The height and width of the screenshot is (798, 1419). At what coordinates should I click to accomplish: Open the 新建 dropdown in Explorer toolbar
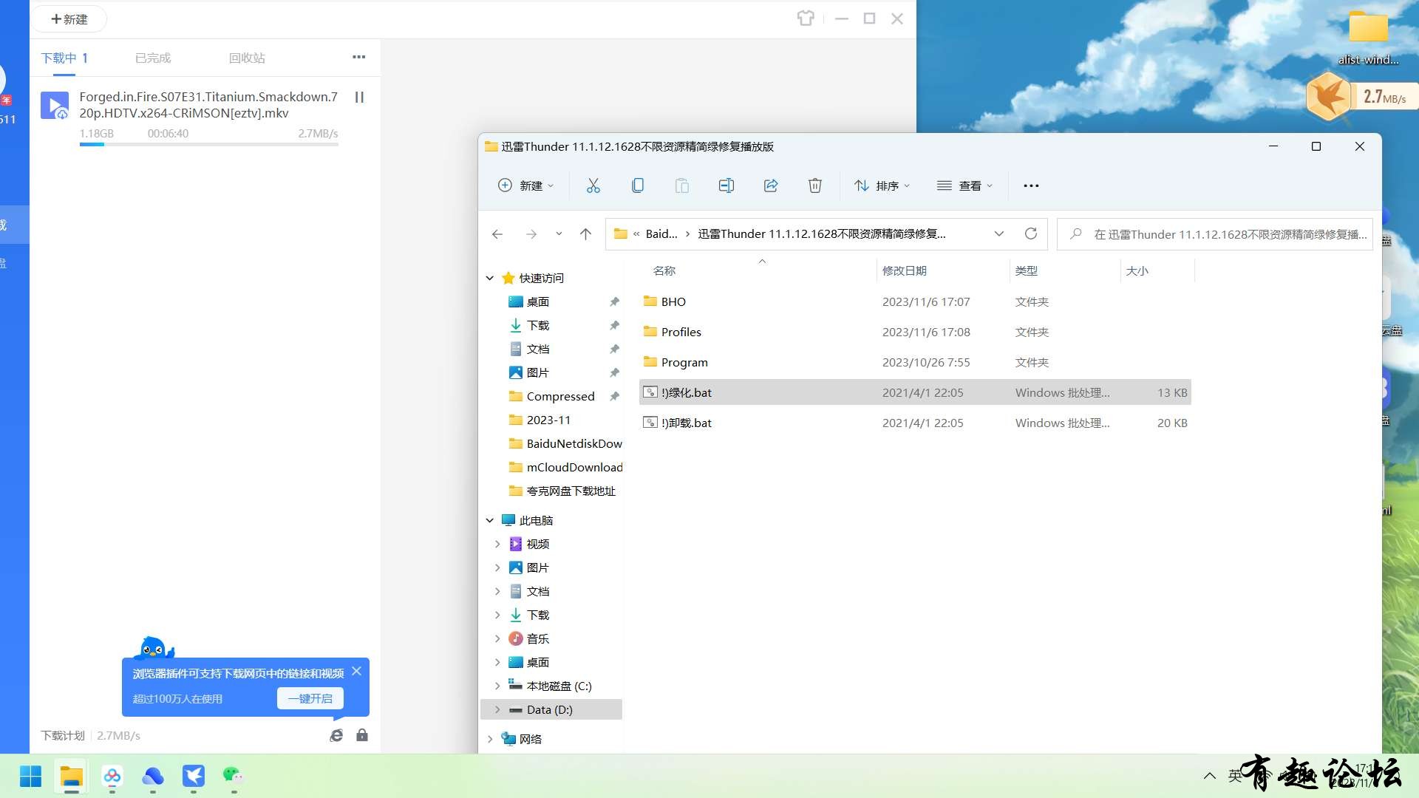pyautogui.click(x=525, y=185)
